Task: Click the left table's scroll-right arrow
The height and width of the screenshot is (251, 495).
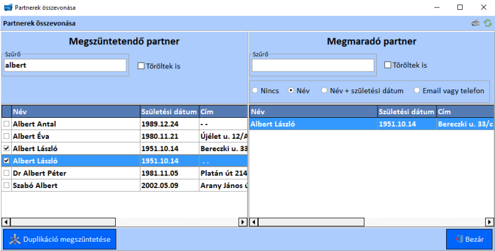Action: pyautogui.click(x=243, y=222)
